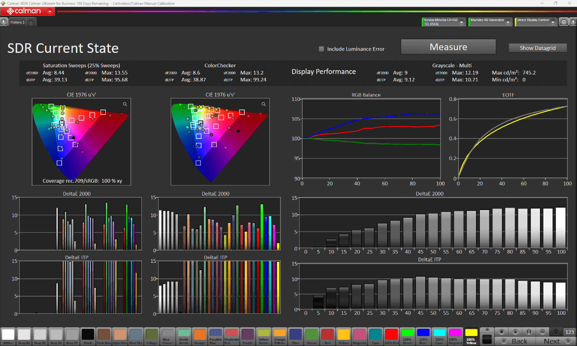Screen dimensions: 577x346
Task: Start reading with the play icon
Action: click(x=515, y=332)
